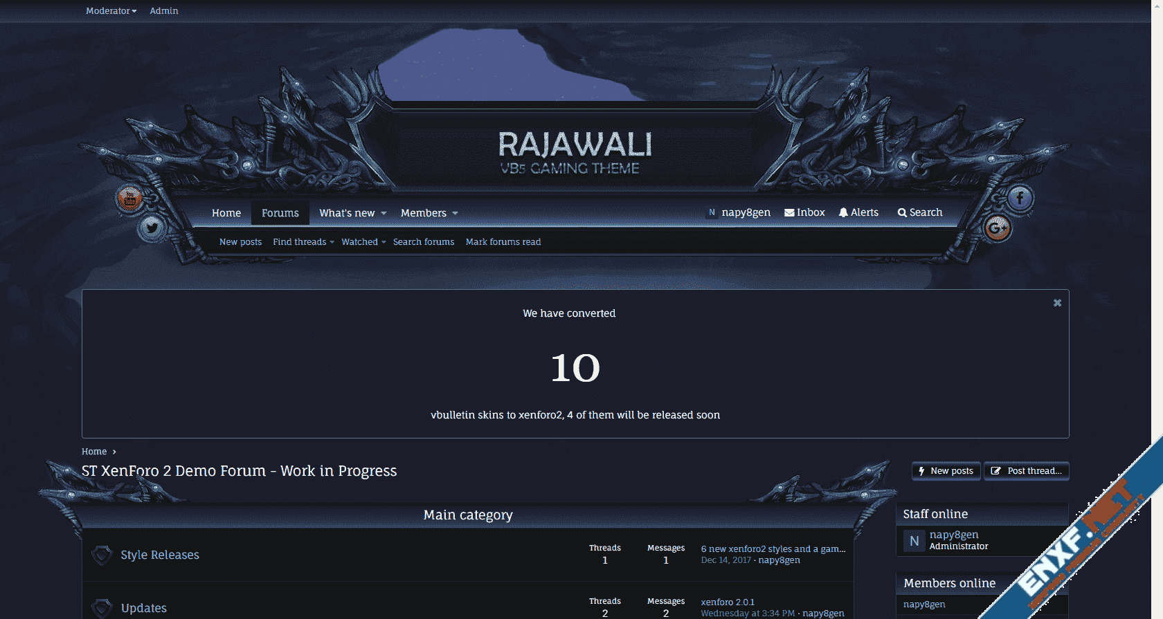Open the Style Releases forum
Viewport: 1163px width, 619px height.
(160, 555)
